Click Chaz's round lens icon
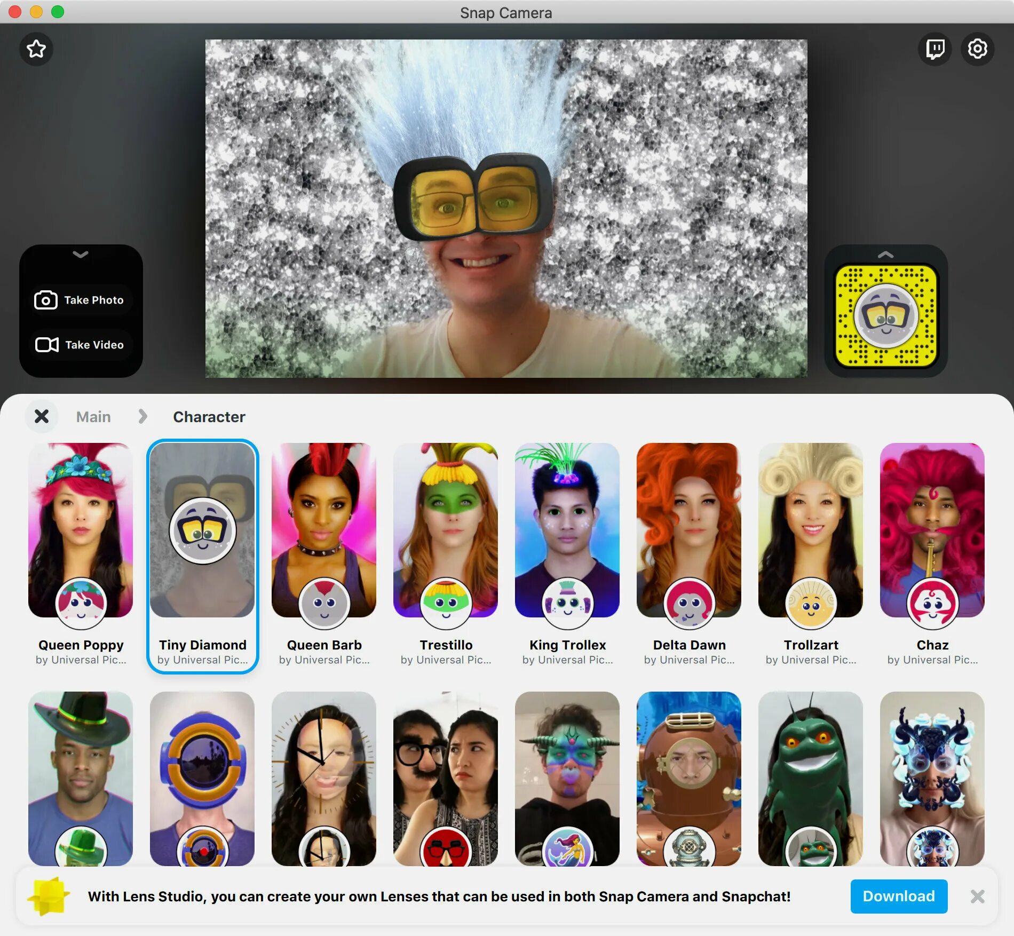The image size is (1014, 936). (x=933, y=604)
